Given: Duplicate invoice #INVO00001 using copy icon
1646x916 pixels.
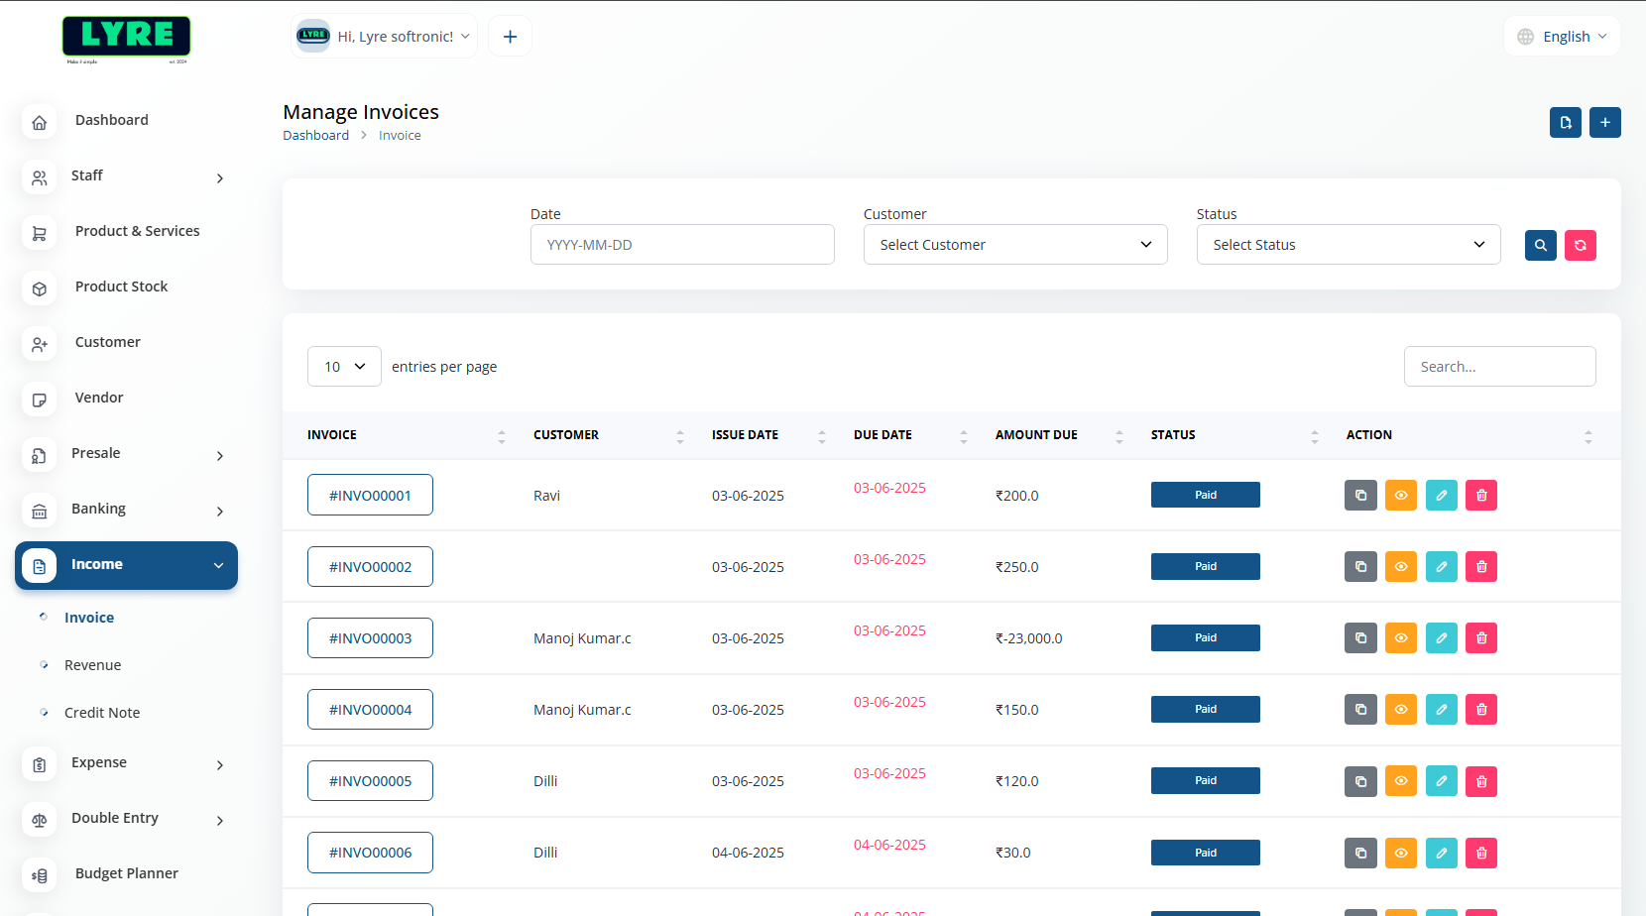Looking at the screenshot, I should (x=1360, y=496).
